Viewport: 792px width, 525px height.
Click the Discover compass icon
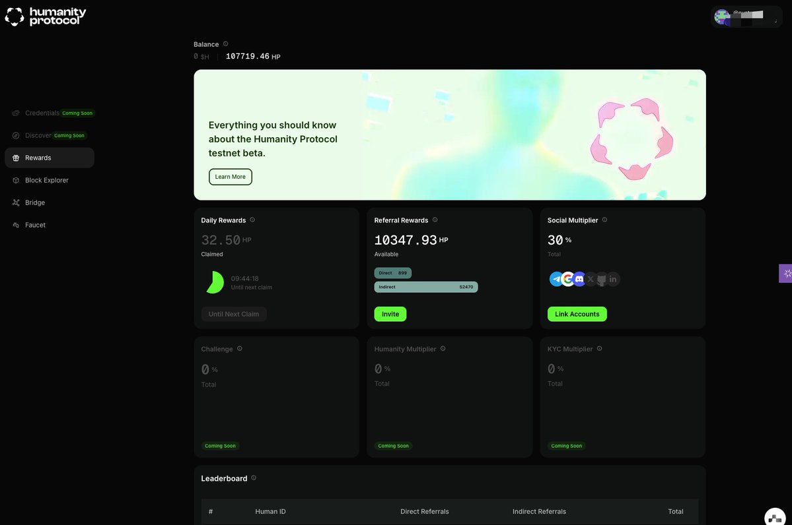(x=16, y=135)
